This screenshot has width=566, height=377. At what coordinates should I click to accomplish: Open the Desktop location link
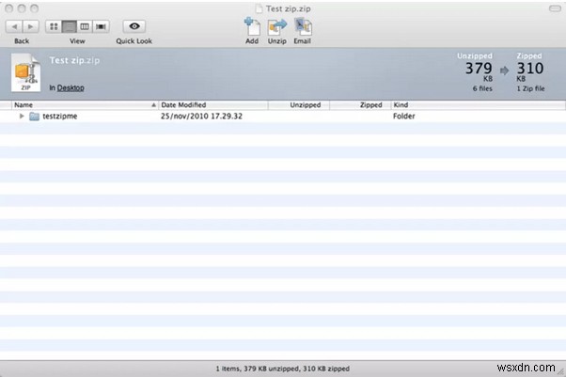click(71, 87)
